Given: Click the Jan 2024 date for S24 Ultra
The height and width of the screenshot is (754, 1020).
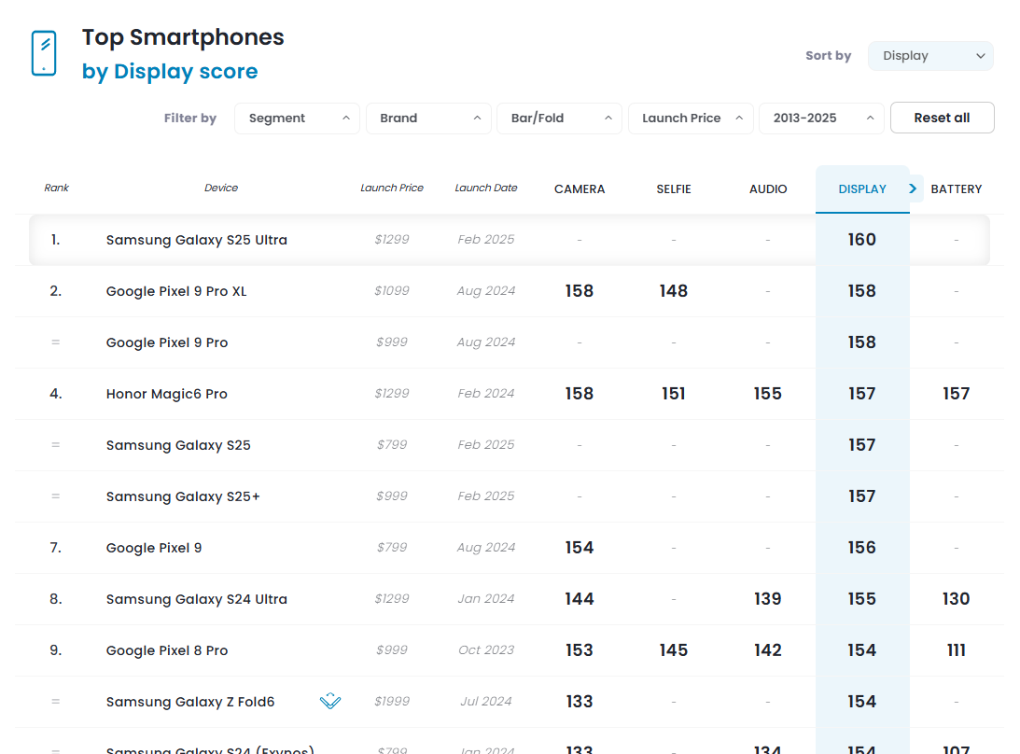Looking at the screenshot, I should coord(486,598).
